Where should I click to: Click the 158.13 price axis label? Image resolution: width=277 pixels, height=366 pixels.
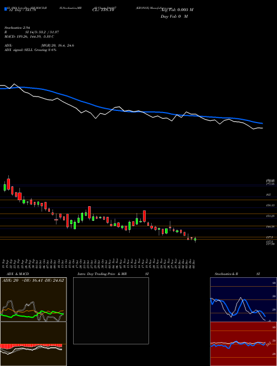270,205
